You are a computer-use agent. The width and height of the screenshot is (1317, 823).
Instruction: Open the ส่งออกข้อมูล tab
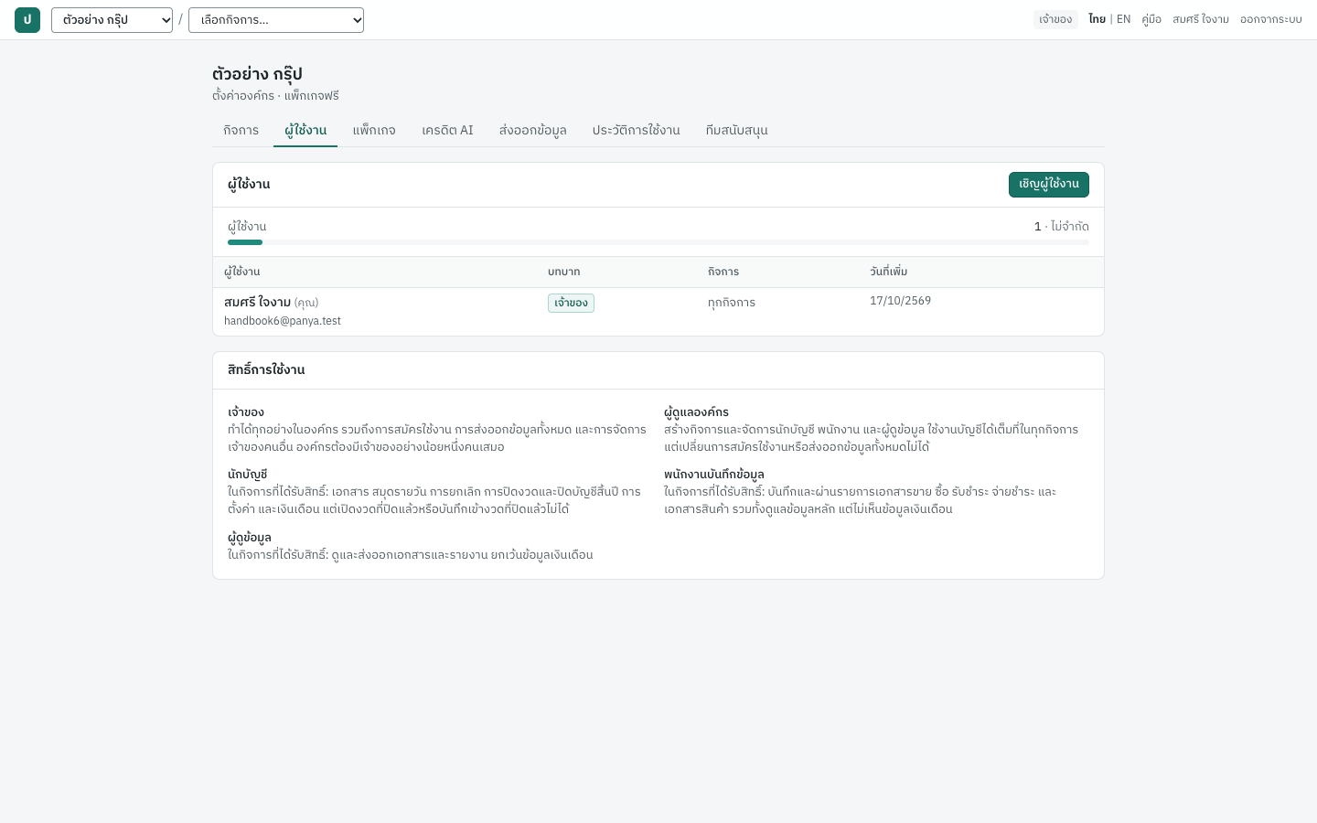click(533, 130)
